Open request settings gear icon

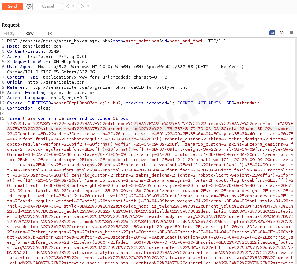[29, 6]
